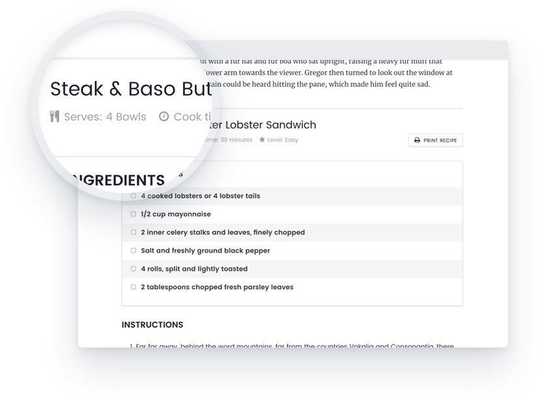Toggle the 4 rolls, split and toasted checkbox
The width and height of the screenshot is (540, 399).
134,269
